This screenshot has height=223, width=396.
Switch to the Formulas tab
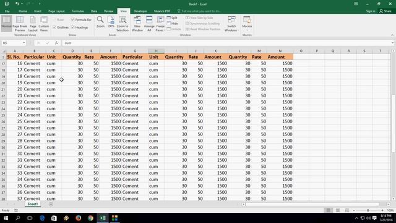[77, 11]
